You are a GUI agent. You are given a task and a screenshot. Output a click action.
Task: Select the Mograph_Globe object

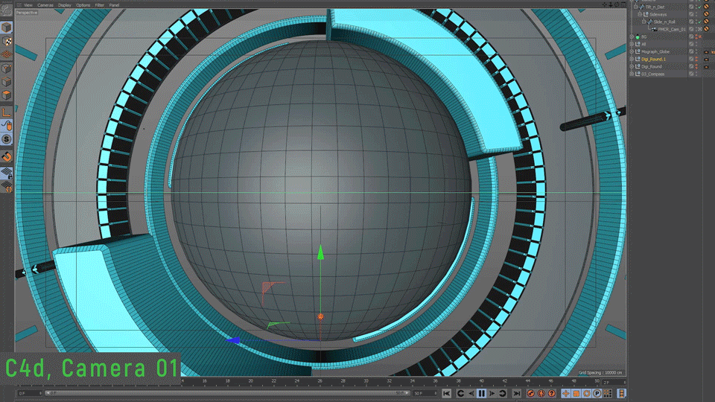pos(655,51)
